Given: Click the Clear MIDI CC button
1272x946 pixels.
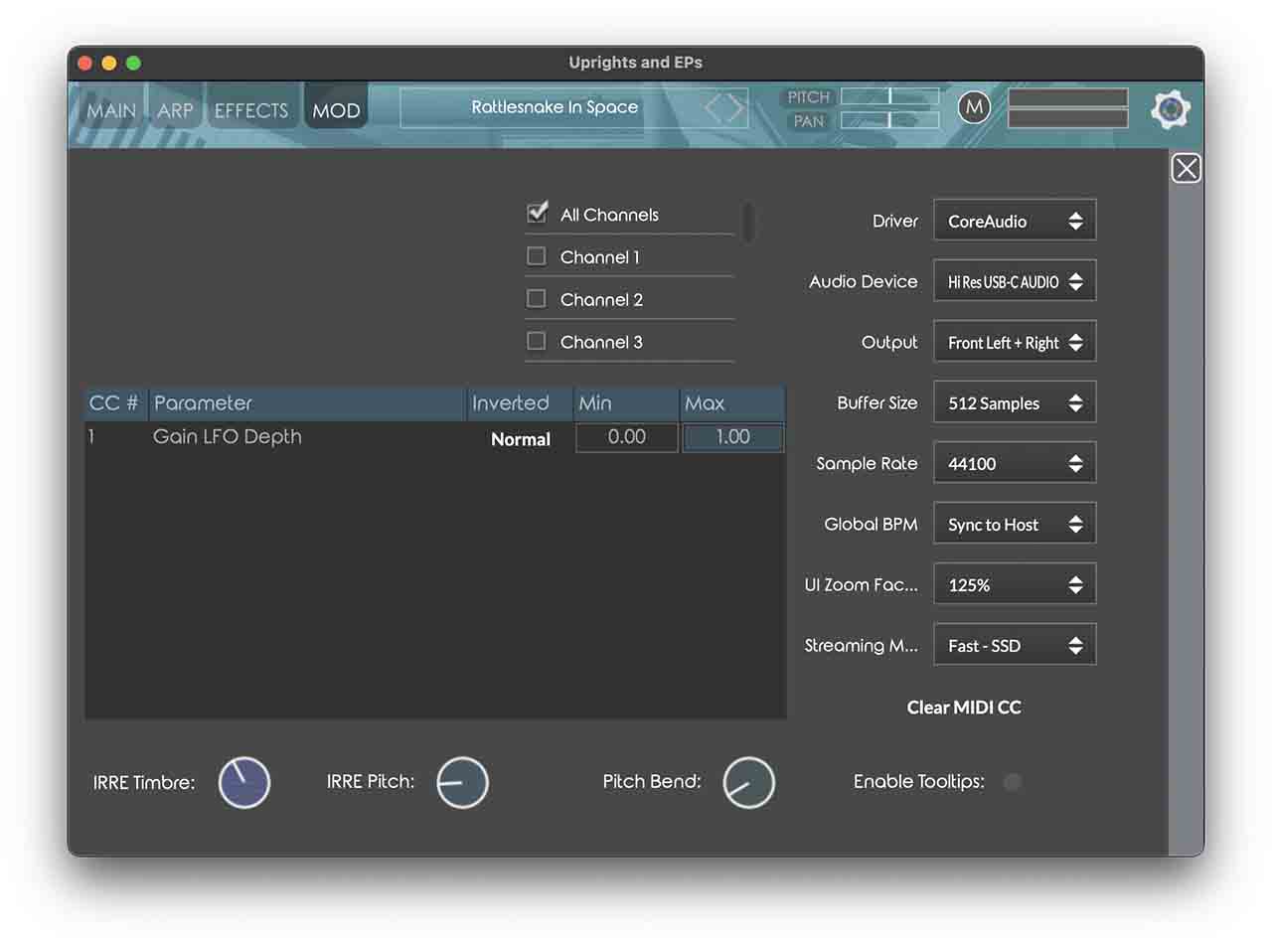Looking at the screenshot, I should coord(964,708).
